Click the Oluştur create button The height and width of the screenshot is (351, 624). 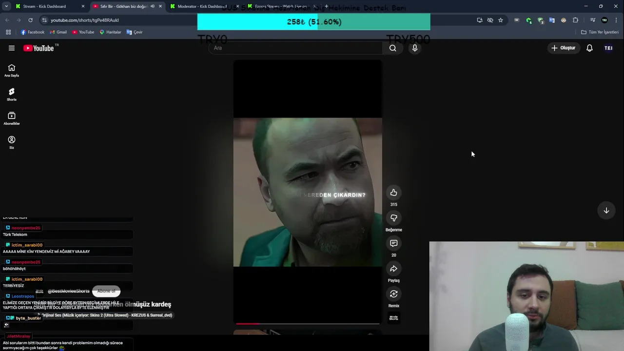click(x=563, y=48)
